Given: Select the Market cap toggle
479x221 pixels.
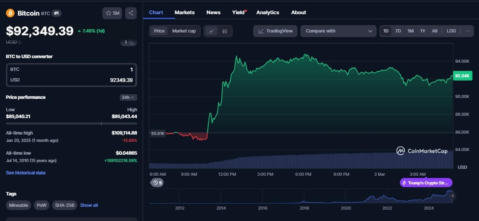Looking at the screenshot, I should (x=184, y=31).
